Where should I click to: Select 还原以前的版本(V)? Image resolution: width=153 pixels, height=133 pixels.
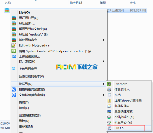pyautogui.click(x=31, y=76)
